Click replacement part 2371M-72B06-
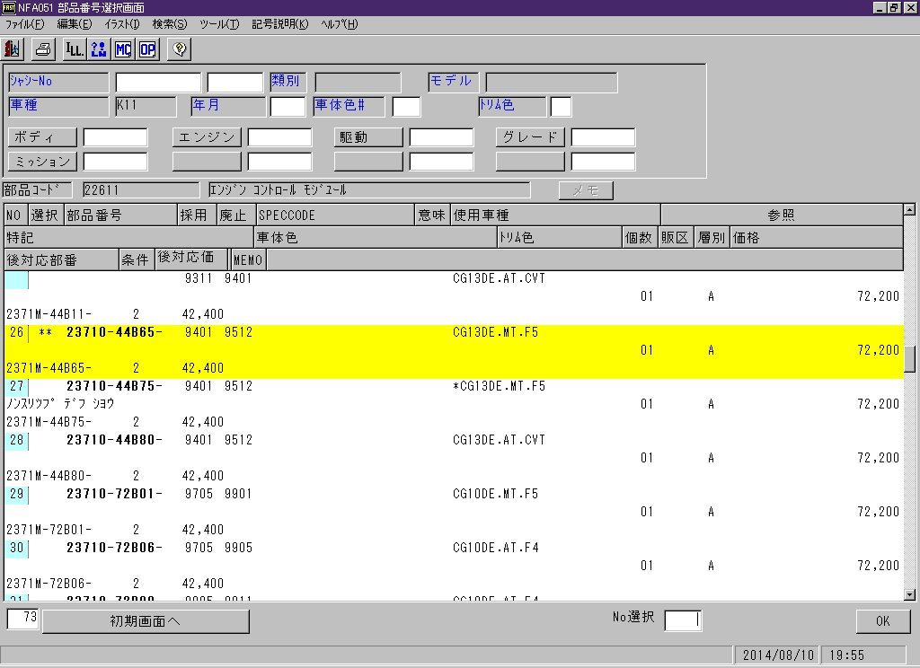 pyautogui.click(x=49, y=584)
